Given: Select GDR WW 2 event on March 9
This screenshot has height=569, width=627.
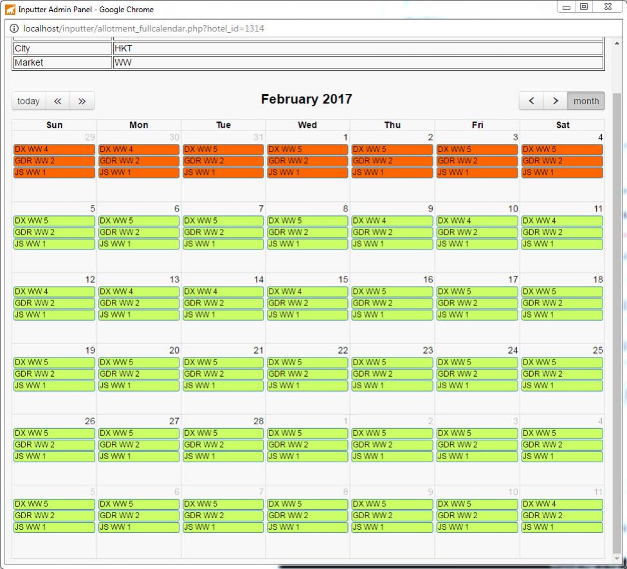Looking at the screenshot, I should pos(392,516).
